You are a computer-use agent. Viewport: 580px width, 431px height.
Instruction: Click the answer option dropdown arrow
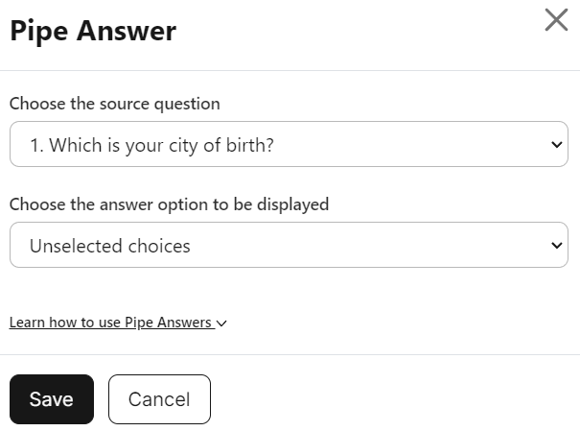point(558,246)
